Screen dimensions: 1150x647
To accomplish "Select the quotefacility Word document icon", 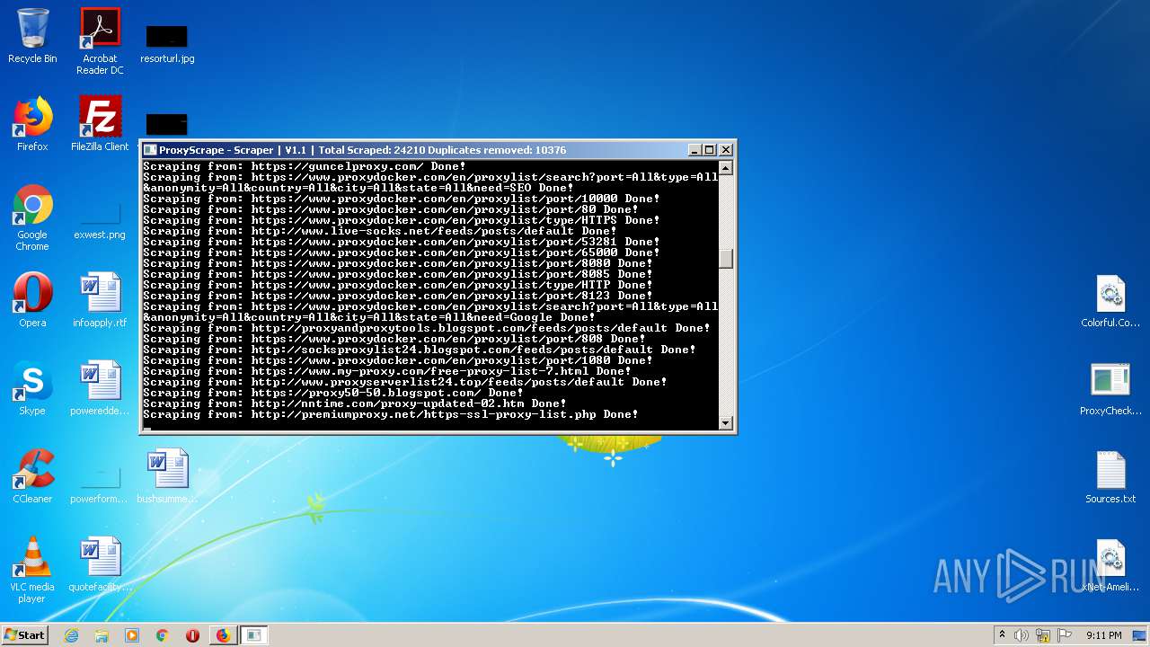I will (100, 564).
